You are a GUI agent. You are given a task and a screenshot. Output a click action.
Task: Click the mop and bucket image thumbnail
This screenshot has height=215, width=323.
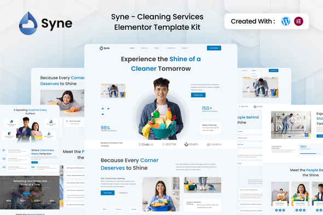[203, 185]
